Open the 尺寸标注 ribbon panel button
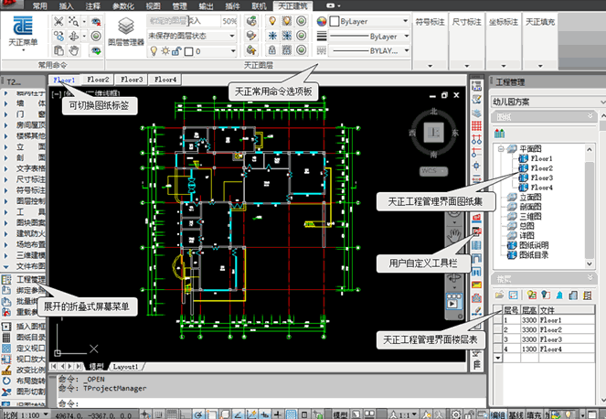The image size is (606, 419). (x=467, y=22)
